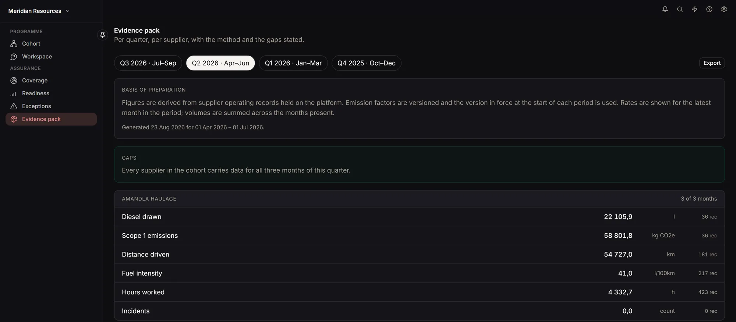This screenshot has height=322, width=736.
Task: Click the value 22 105,9
Action: (618, 217)
